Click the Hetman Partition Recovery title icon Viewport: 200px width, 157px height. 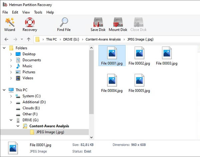(5, 5)
